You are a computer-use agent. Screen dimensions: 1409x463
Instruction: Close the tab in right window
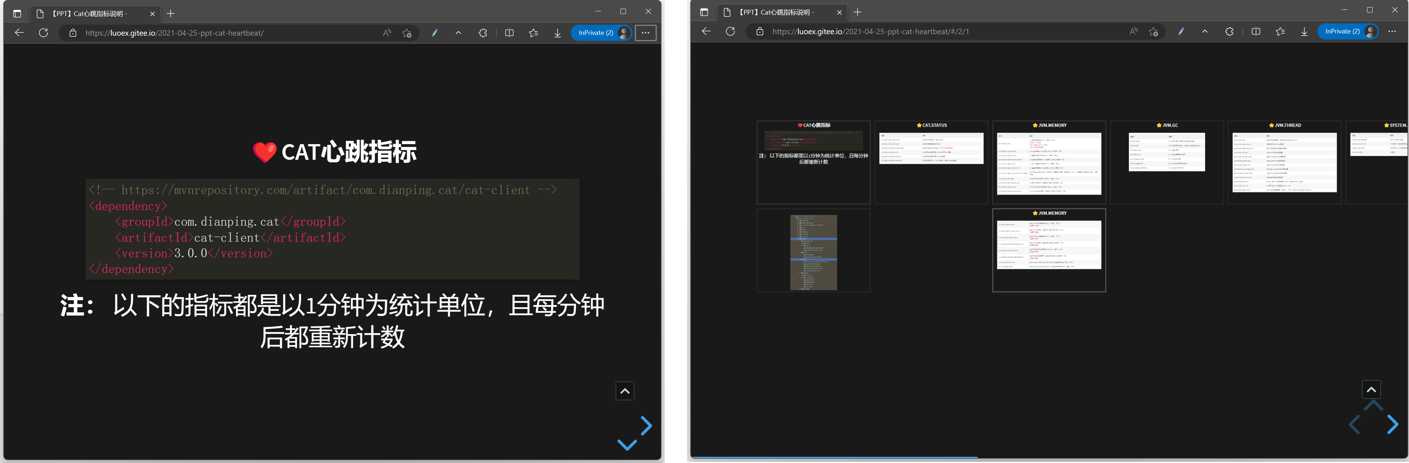click(839, 12)
